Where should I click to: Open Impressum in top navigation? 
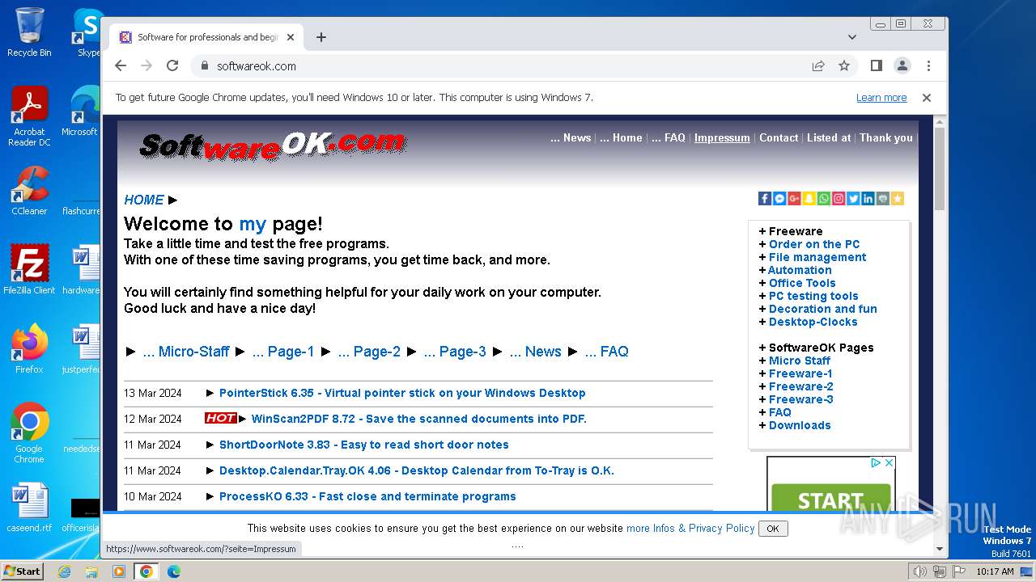pos(722,137)
